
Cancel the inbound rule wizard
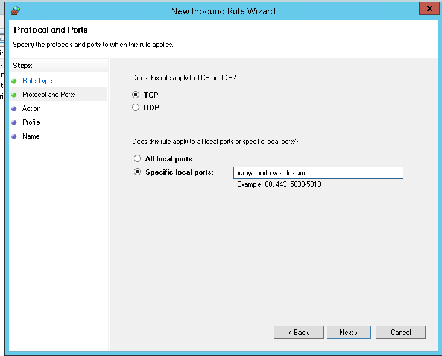tap(400, 333)
